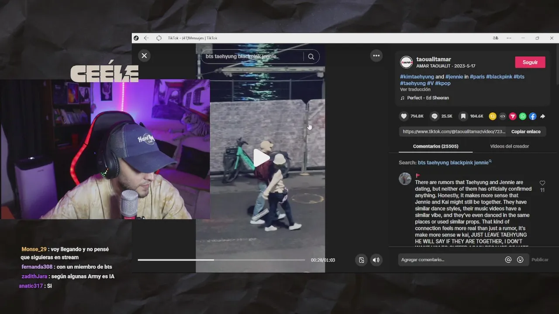This screenshot has height=314, width=559.
Task: Click the TikTok logo in title bar
Action: [136, 38]
